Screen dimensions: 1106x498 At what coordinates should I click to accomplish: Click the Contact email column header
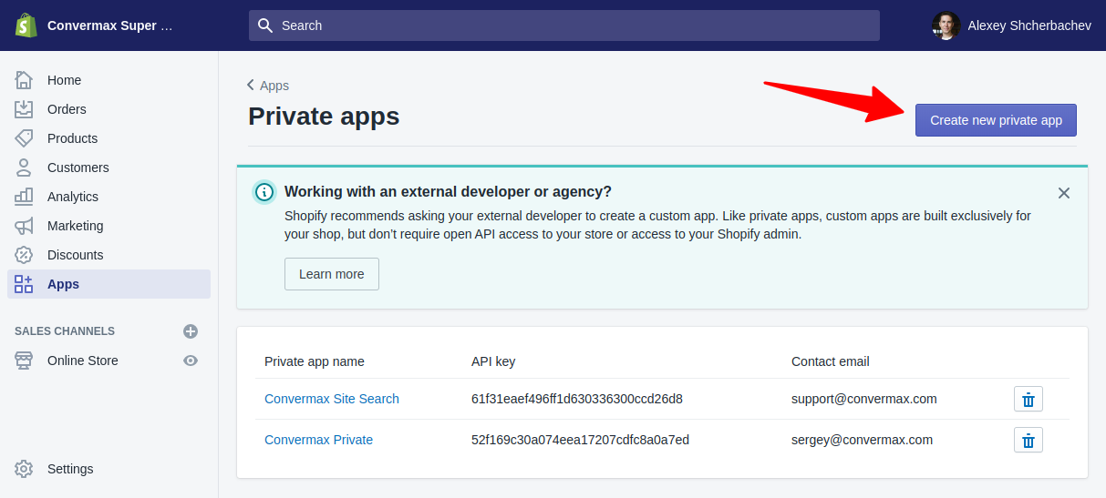coord(831,361)
